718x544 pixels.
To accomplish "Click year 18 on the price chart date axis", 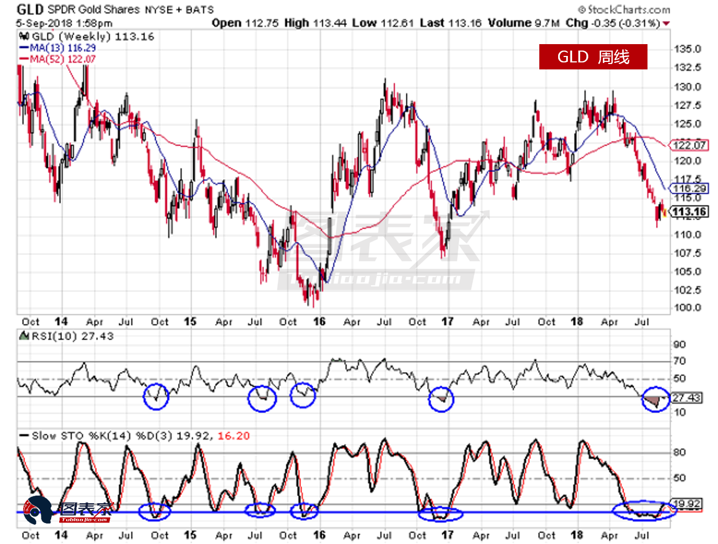I will 576,321.
